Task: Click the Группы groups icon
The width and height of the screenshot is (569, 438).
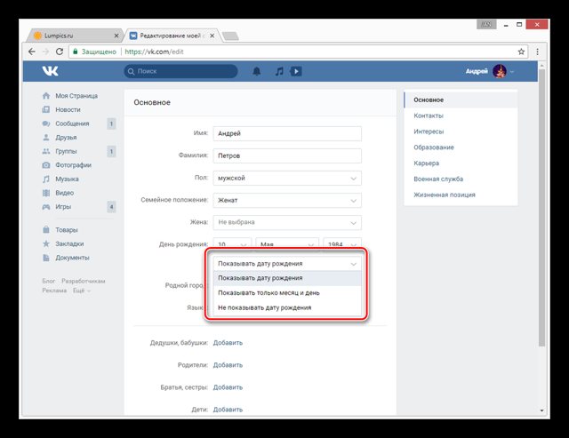Action: click(x=46, y=151)
